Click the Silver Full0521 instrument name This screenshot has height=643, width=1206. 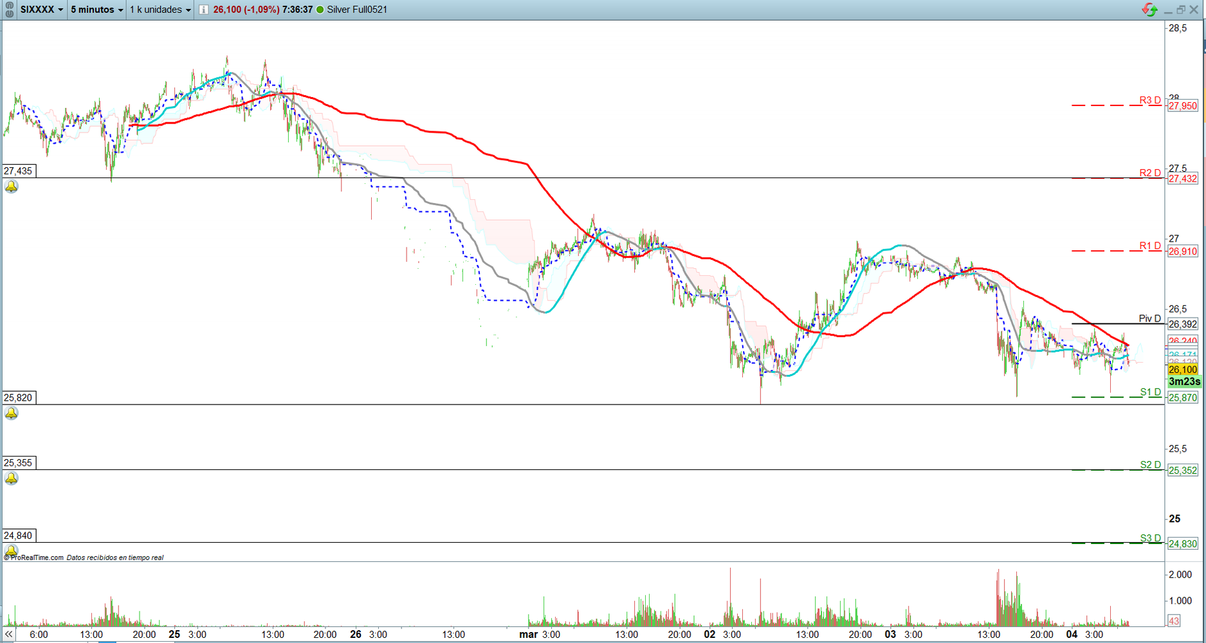pos(357,10)
